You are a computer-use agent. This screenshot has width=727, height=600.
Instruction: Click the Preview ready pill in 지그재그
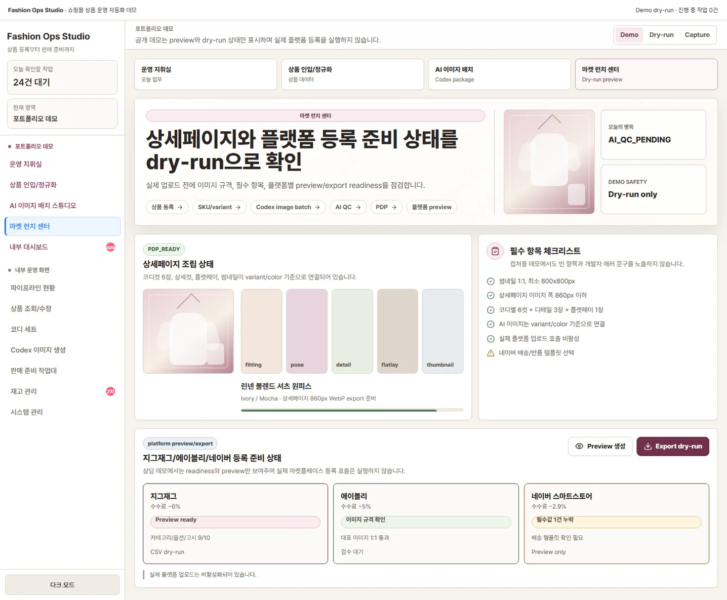(x=235, y=522)
